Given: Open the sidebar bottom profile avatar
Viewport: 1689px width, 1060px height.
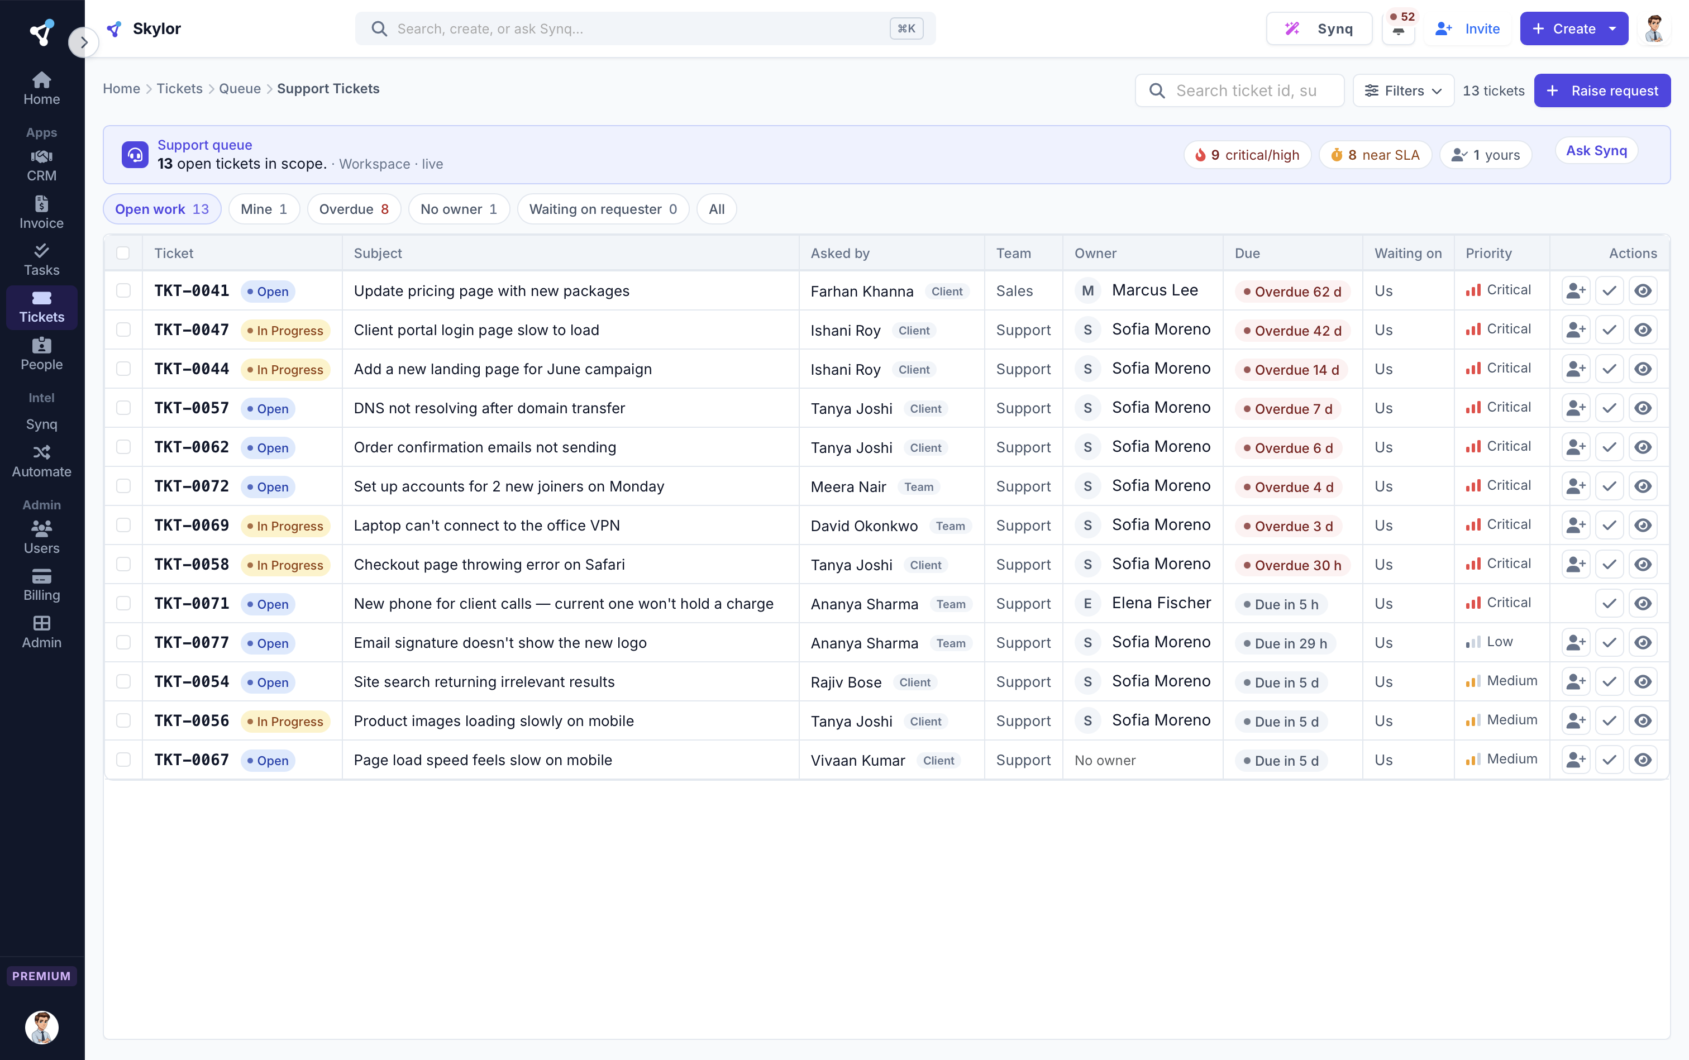Looking at the screenshot, I should tap(41, 1027).
